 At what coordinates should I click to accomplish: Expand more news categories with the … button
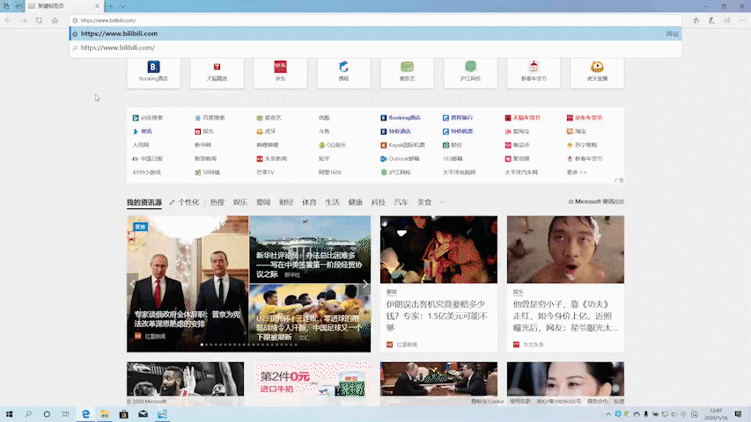pos(443,202)
